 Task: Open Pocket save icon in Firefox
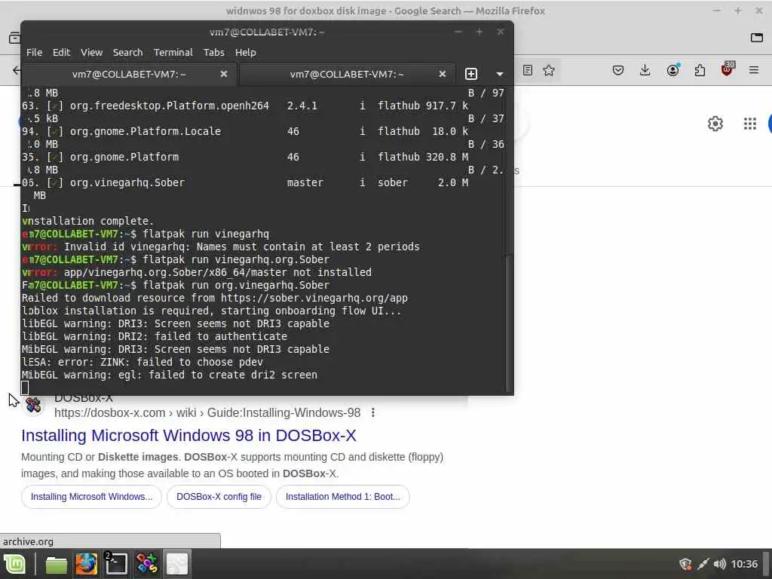point(618,70)
